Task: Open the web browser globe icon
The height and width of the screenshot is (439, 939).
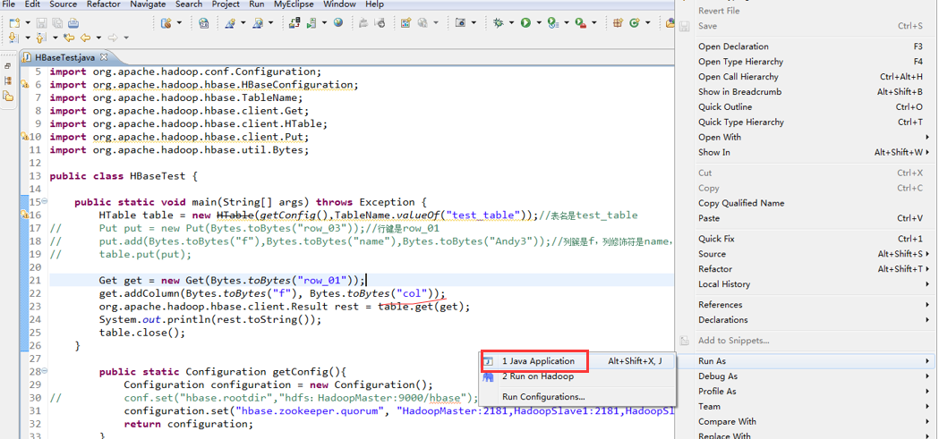Action: click(338, 22)
